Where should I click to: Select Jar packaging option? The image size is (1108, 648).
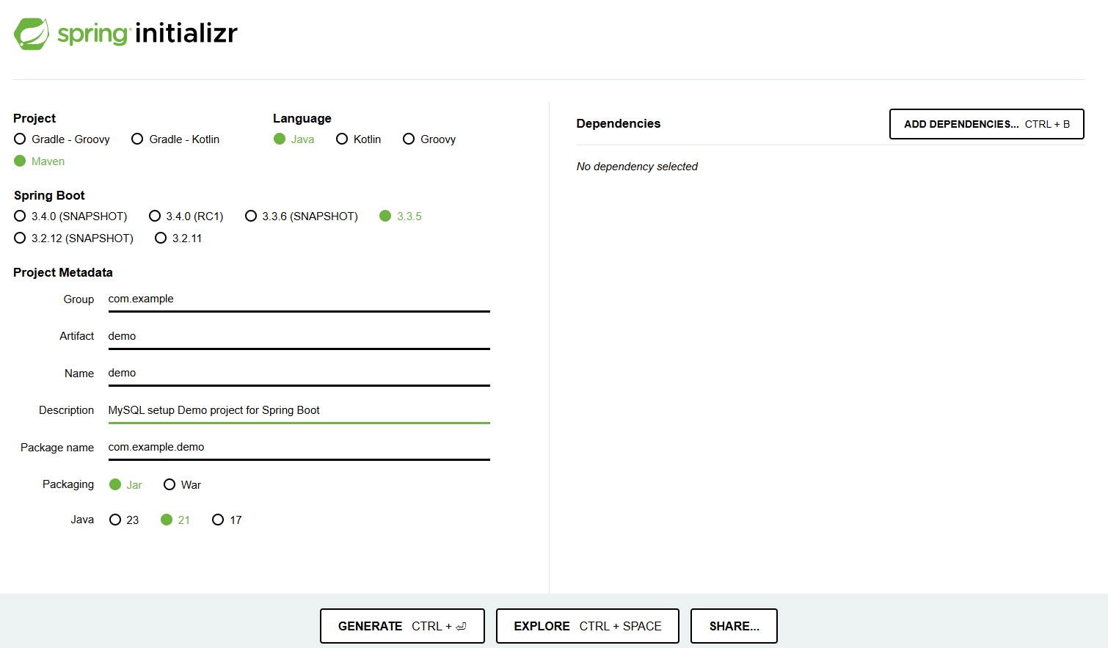[x=125, y=485]
